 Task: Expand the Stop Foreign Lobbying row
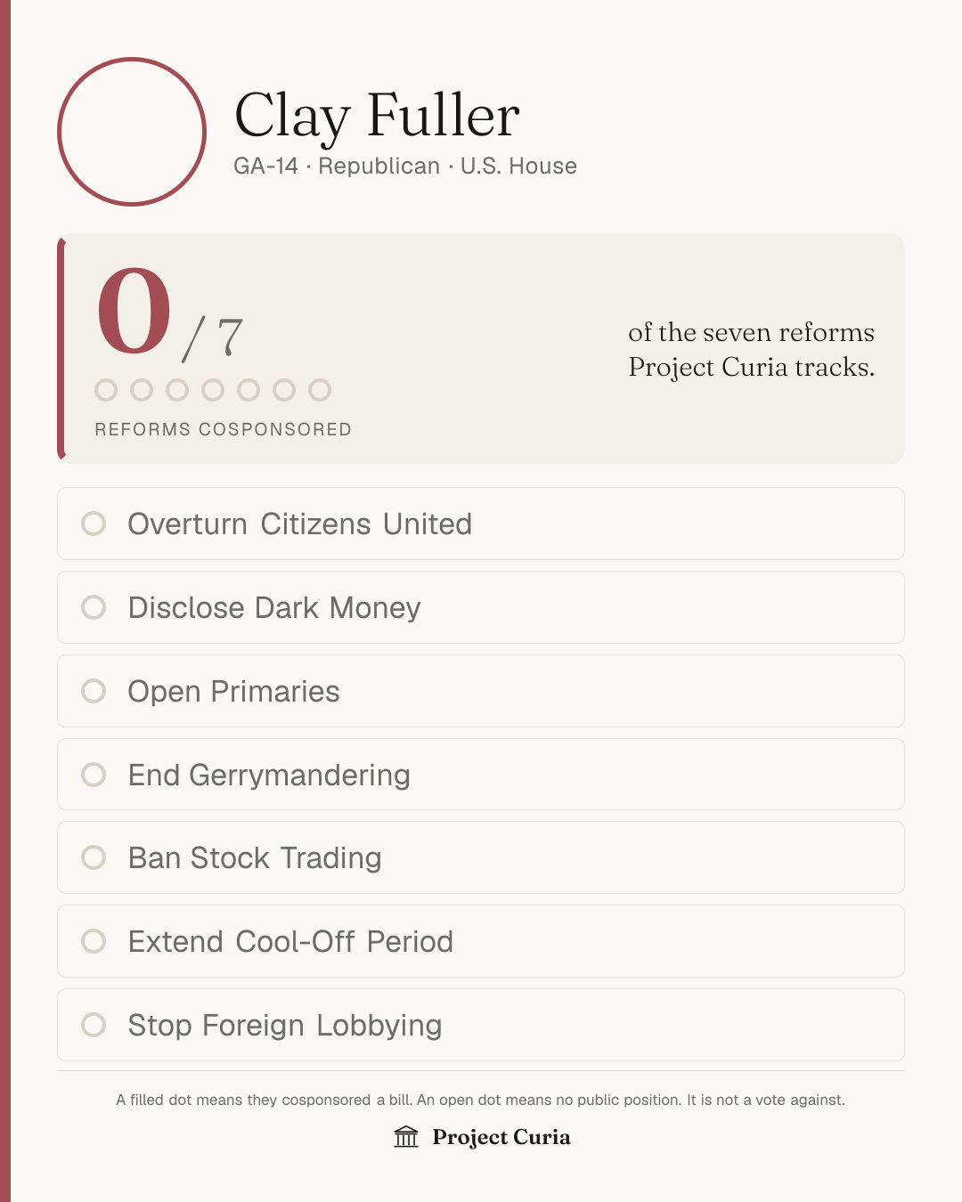pos(481,1025)
